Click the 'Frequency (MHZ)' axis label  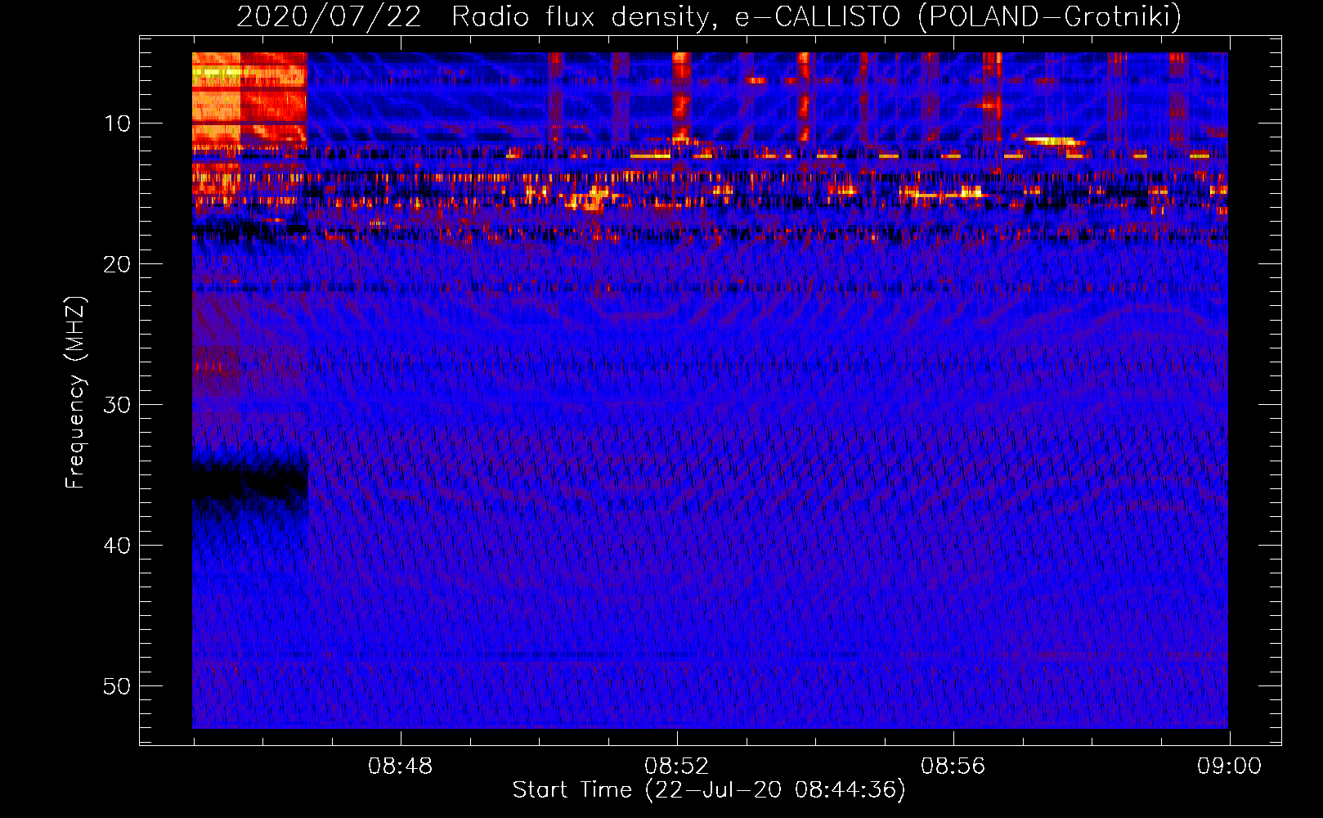point(75,393)
